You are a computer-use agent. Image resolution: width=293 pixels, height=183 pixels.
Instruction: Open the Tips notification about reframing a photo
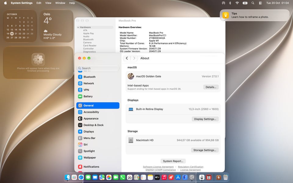(x=255, y=15)
